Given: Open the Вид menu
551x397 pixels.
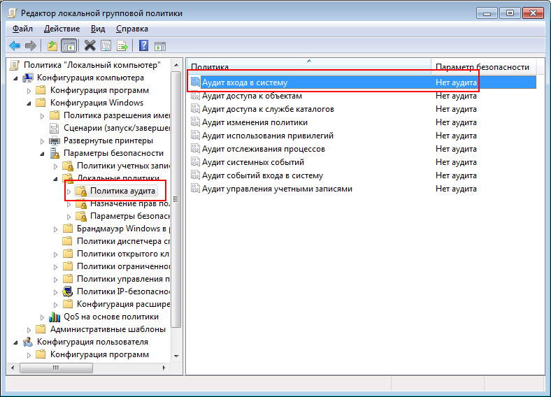Looking at the screenshot, I should coord(98,29).
